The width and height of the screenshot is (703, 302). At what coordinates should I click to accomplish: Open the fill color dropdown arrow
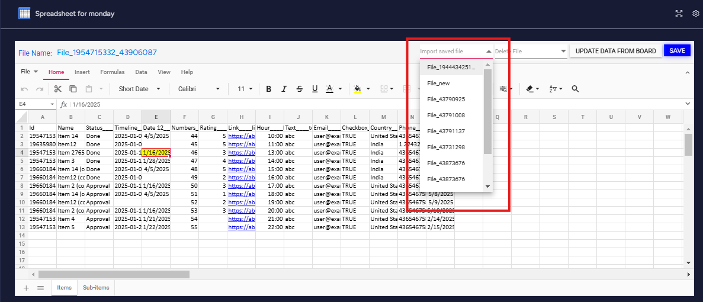pyautogui.click(x=368, y=89)
